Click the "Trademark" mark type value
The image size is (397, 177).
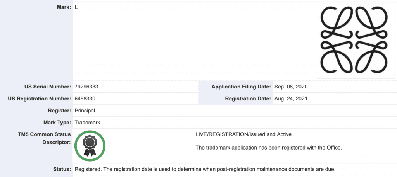point(87,123)
